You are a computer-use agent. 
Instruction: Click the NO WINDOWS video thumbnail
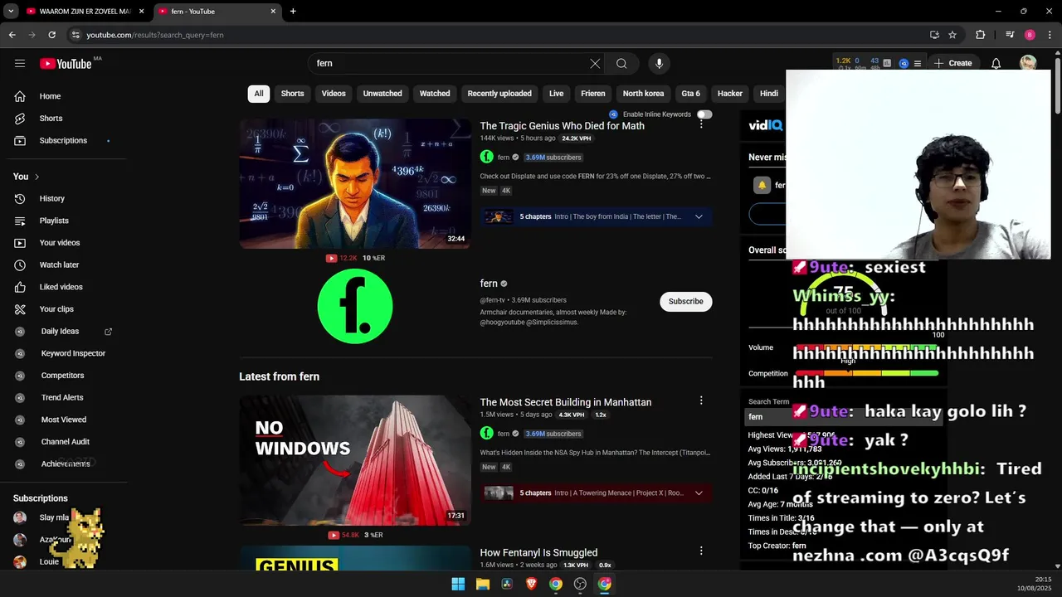(355, 460)
